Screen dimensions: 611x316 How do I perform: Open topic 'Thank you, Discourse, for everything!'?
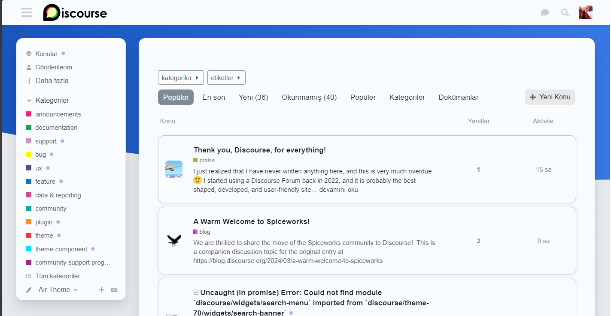(260, 150)
